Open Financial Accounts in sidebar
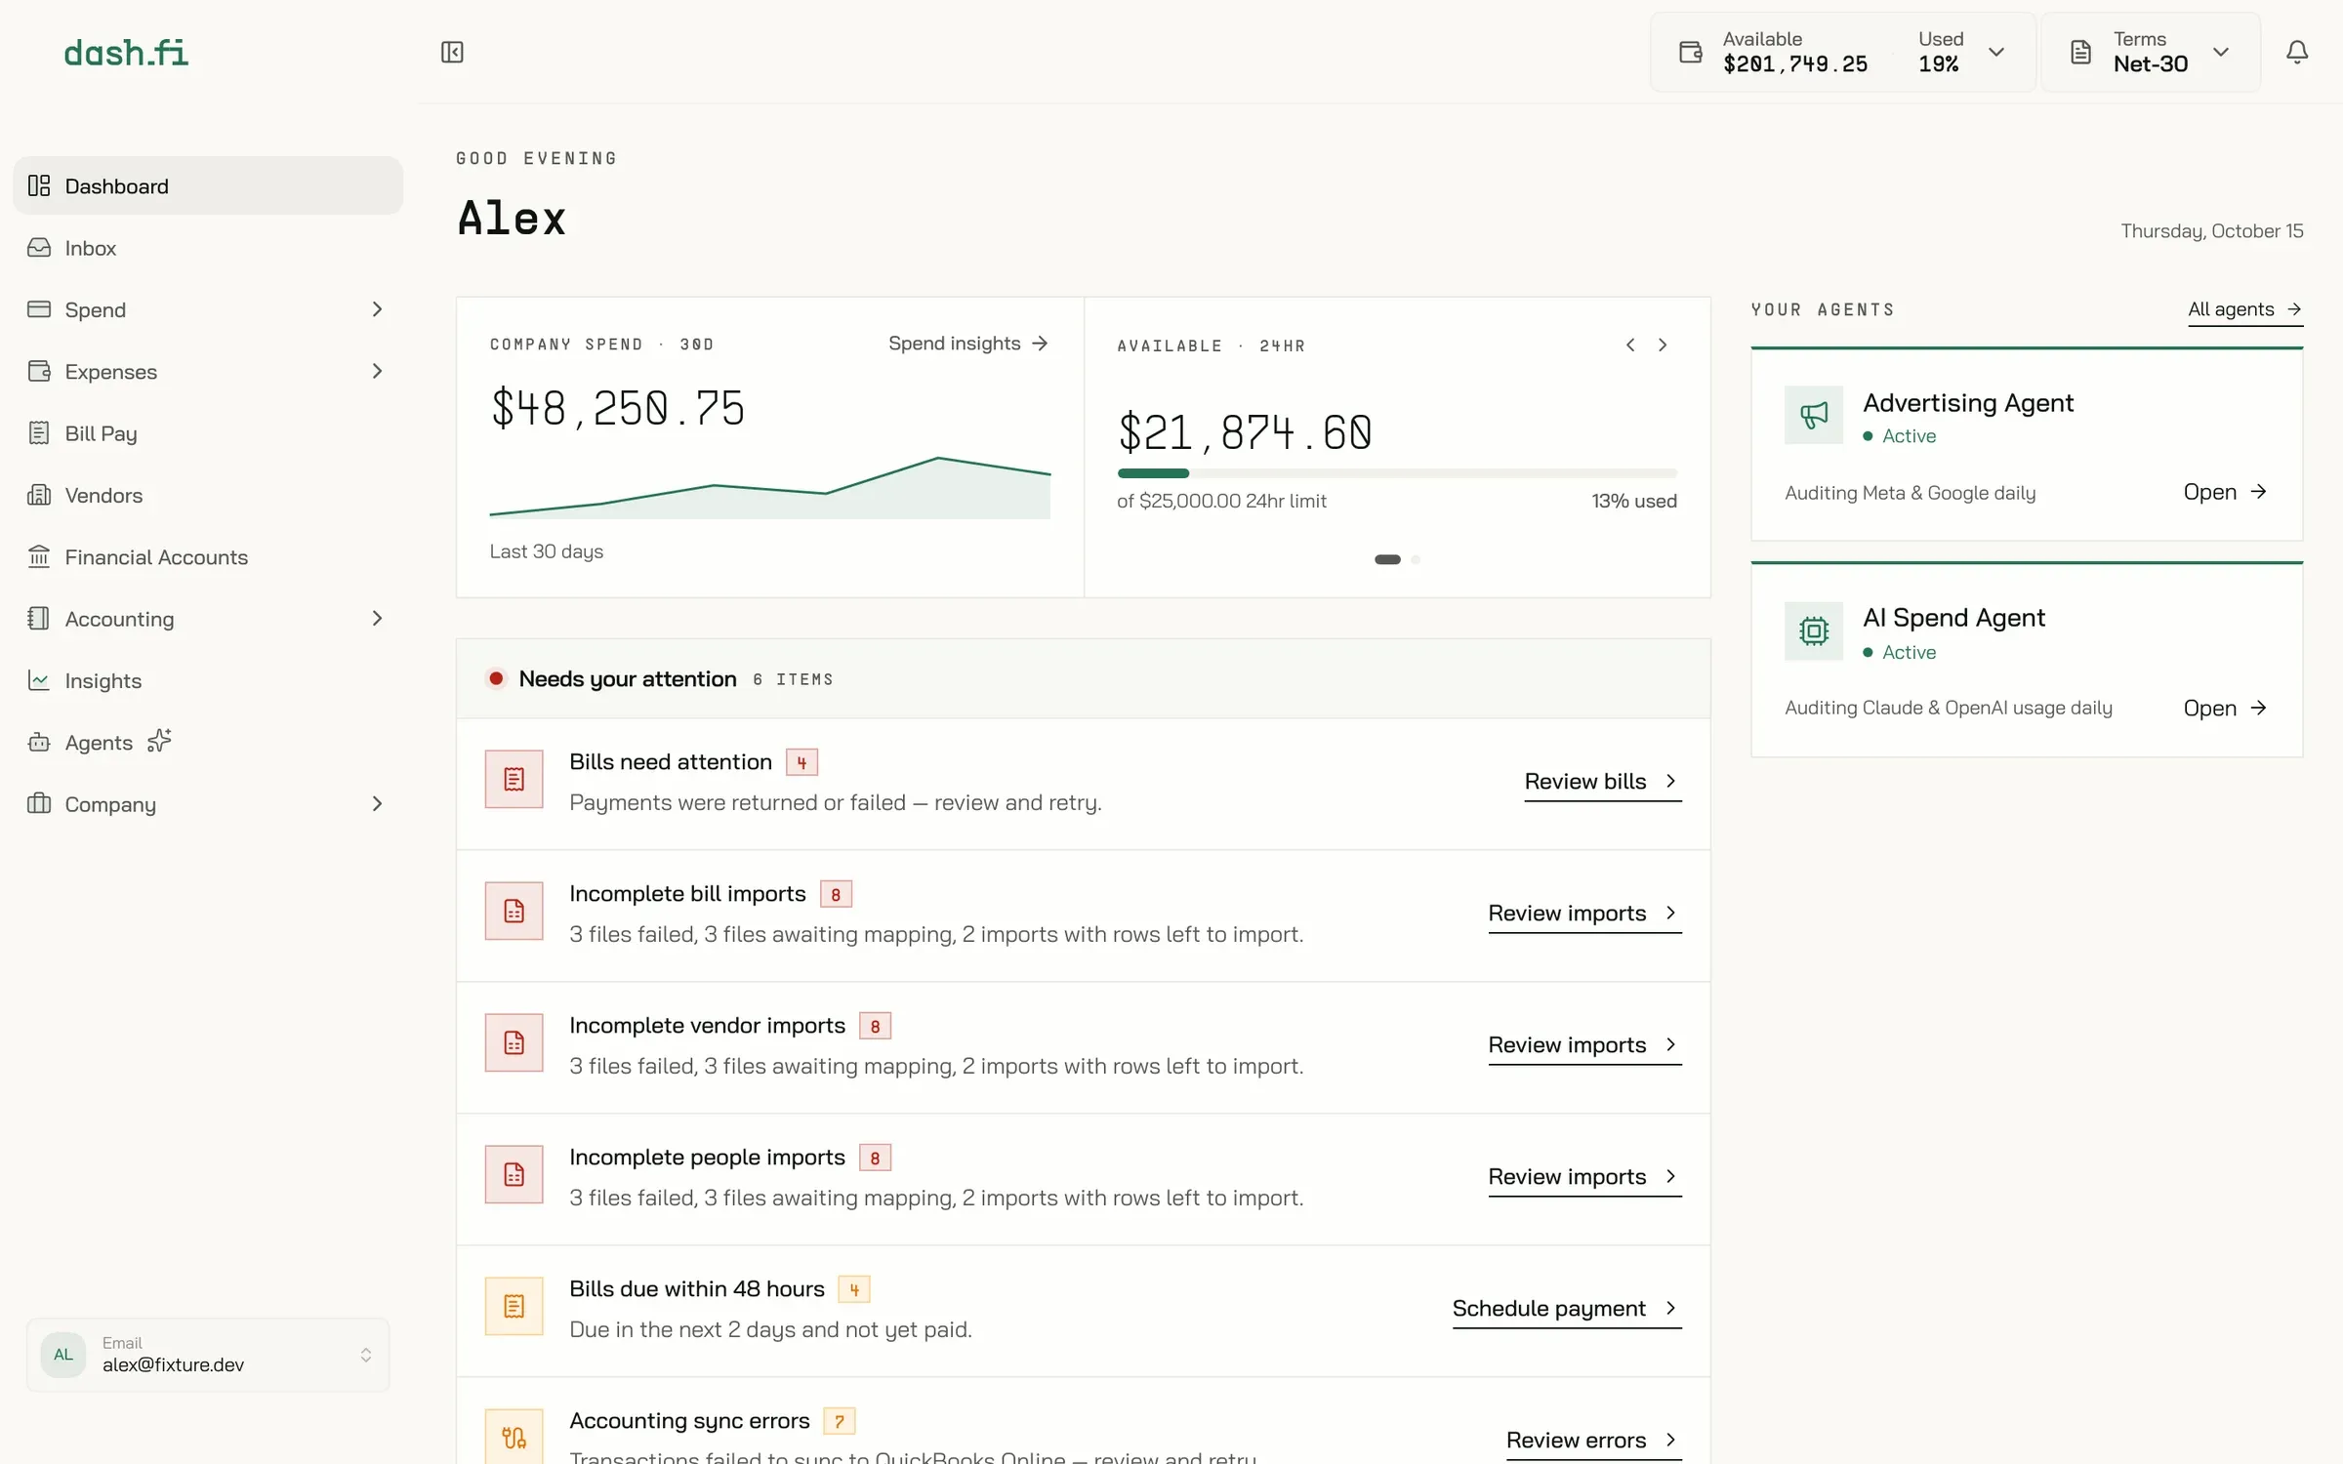 point(208,556)
